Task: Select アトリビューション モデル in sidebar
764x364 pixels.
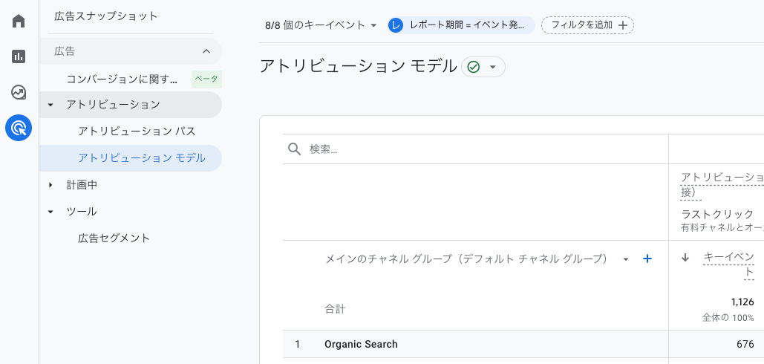Action: pos(131,158)
